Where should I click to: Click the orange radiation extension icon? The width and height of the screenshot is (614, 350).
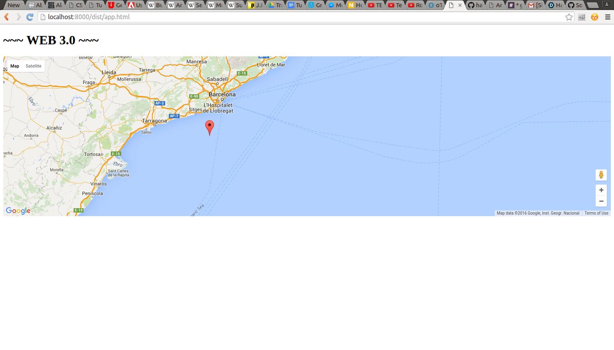595,17
